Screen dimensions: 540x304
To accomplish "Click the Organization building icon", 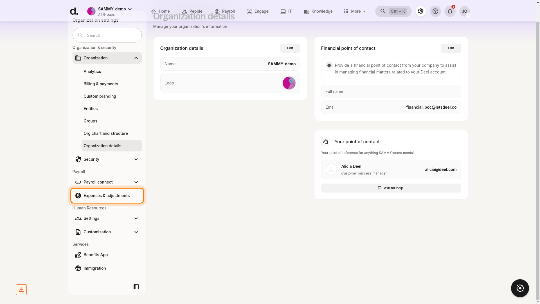I will [78, 58].
